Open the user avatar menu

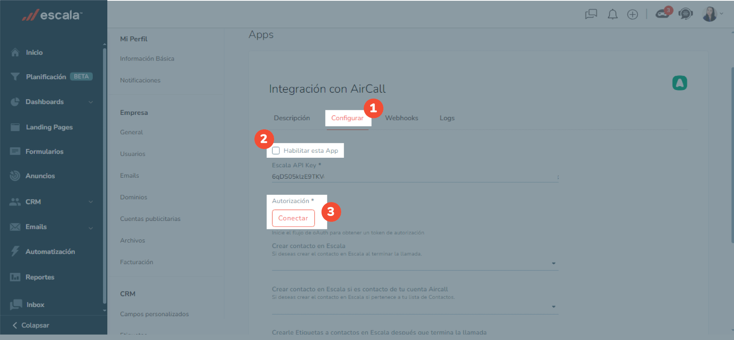point(712,14)
